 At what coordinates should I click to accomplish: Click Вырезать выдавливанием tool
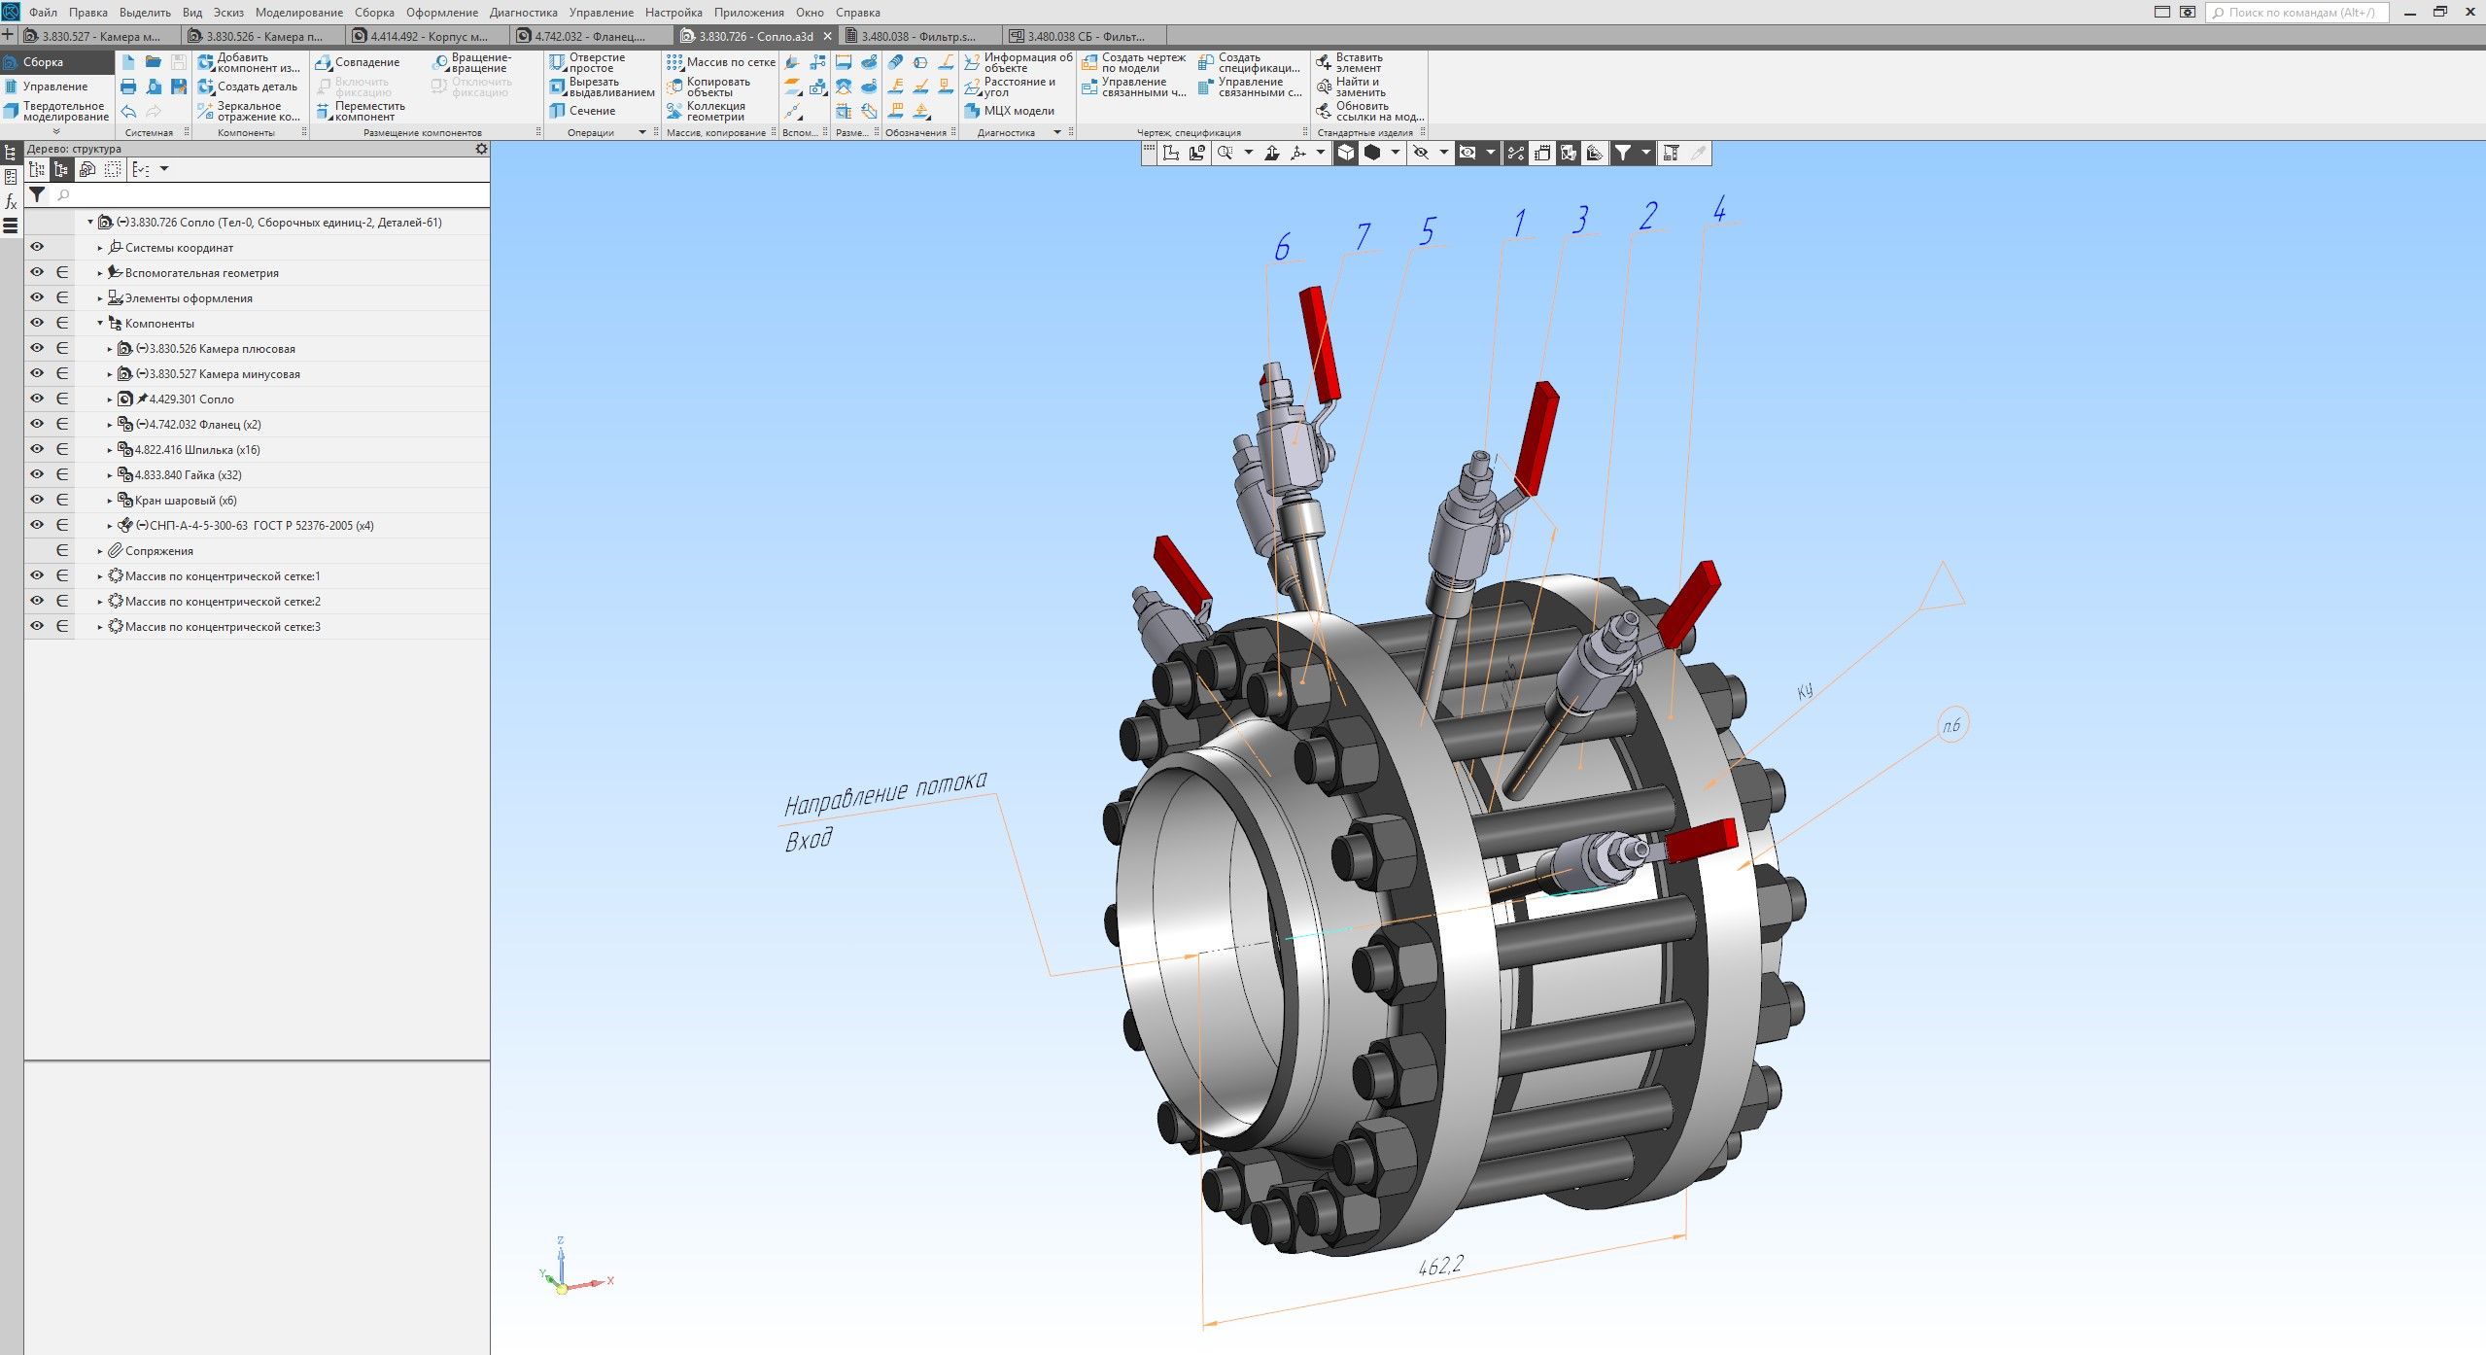[x=600, y=87]
